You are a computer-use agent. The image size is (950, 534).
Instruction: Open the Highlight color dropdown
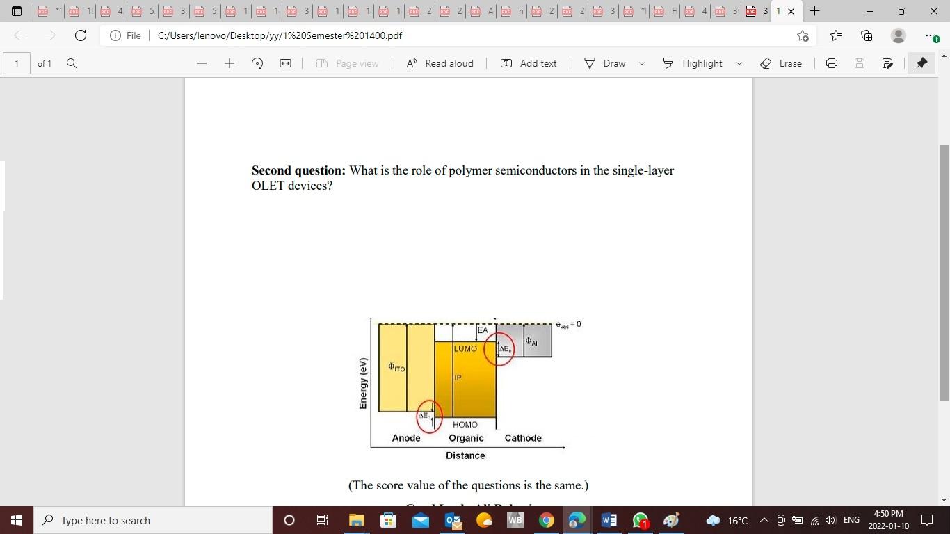[x=738, y=63]
